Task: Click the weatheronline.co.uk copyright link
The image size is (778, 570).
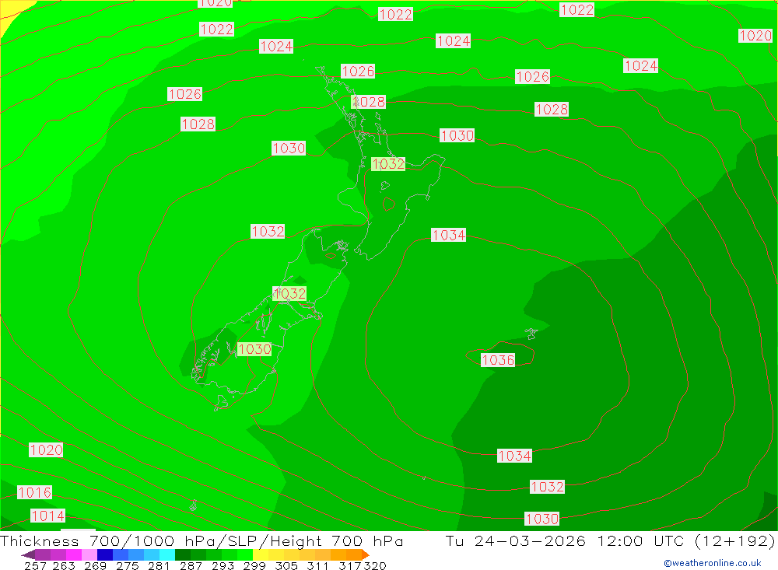Action: [713, 563]
